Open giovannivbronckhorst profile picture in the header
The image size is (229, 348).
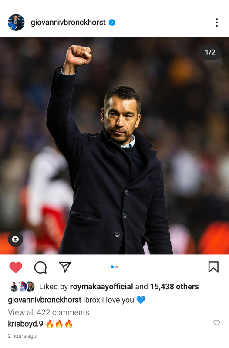(x=16, y=23)
